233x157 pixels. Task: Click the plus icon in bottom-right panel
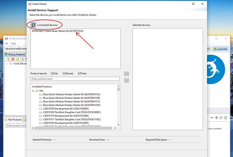(x=216, y=118)
